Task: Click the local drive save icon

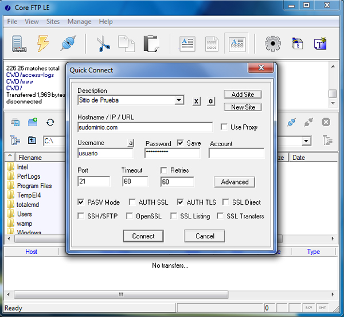Action: 15,122
